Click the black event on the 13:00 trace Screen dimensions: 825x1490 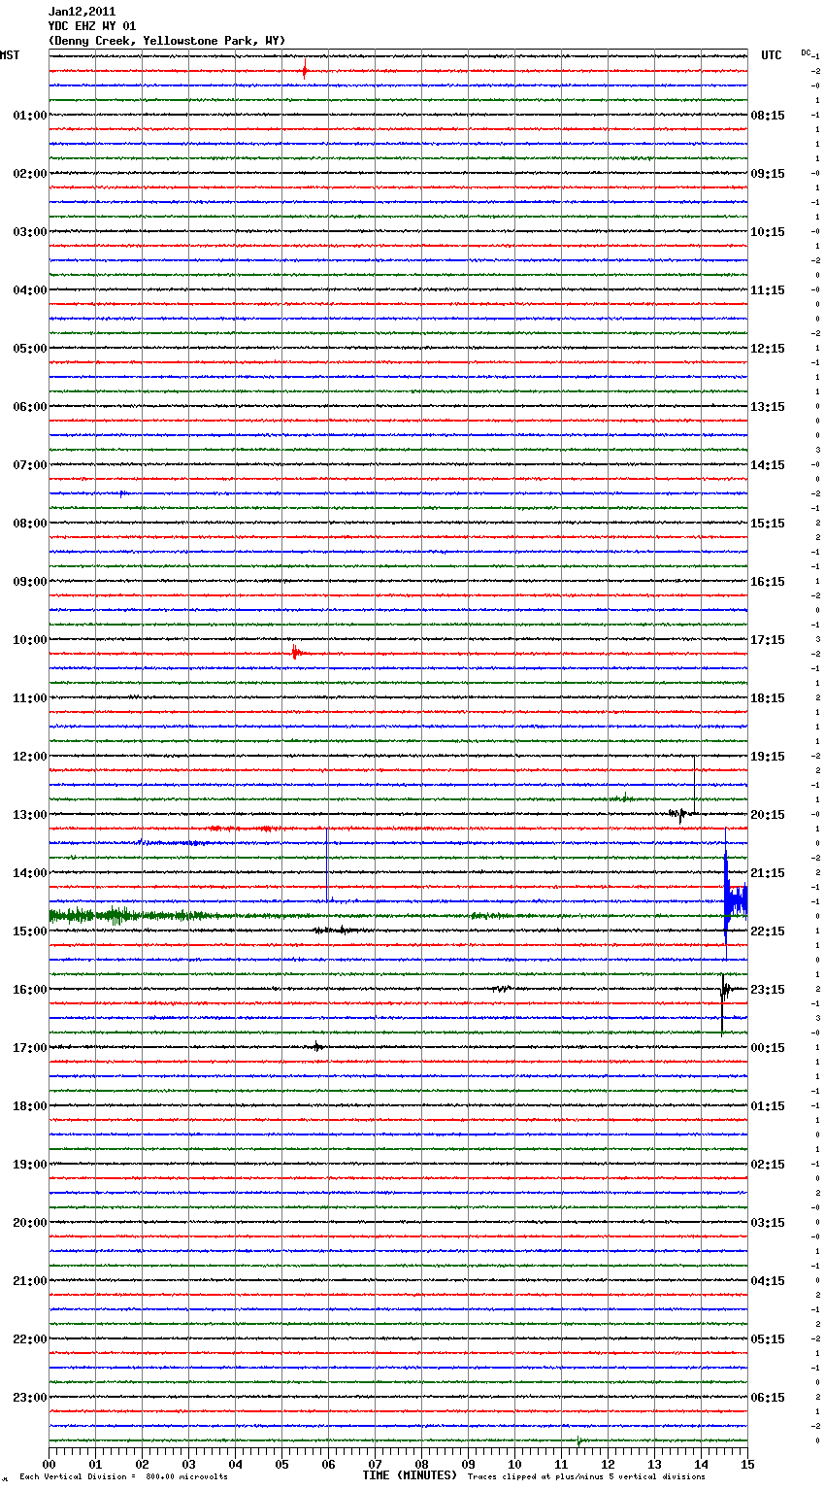[681, 813]
